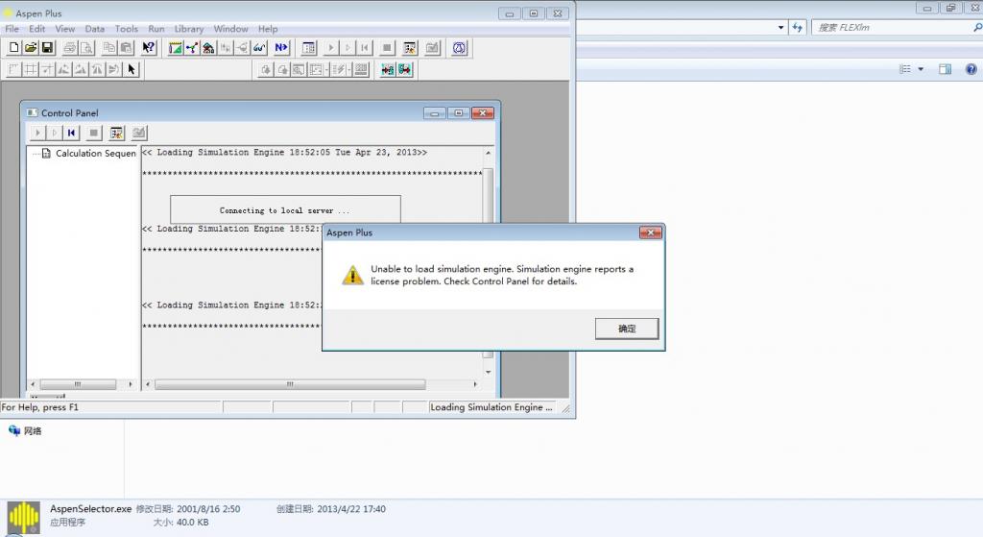Screen dimensions: 983x537
Task: Click the Explorer search magnifier icon
Action: (977, 28)
